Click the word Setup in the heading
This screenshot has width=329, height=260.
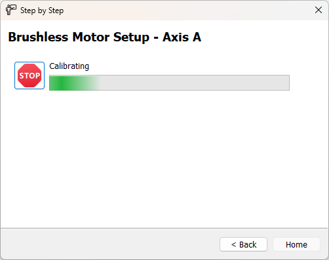(x=131, y=37)
